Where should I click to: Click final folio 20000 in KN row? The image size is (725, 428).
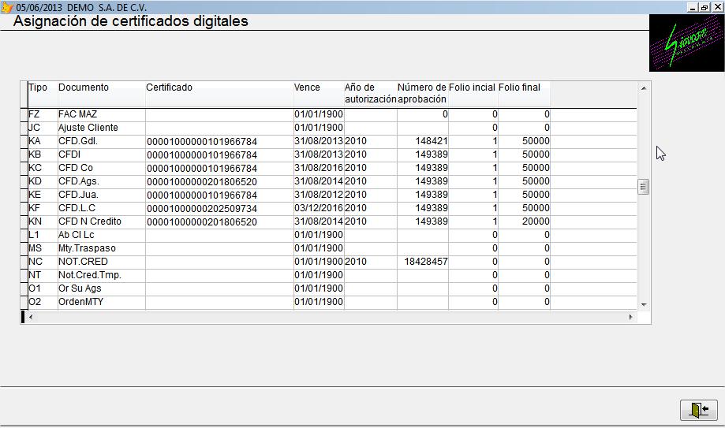click(x=524, y=221)
